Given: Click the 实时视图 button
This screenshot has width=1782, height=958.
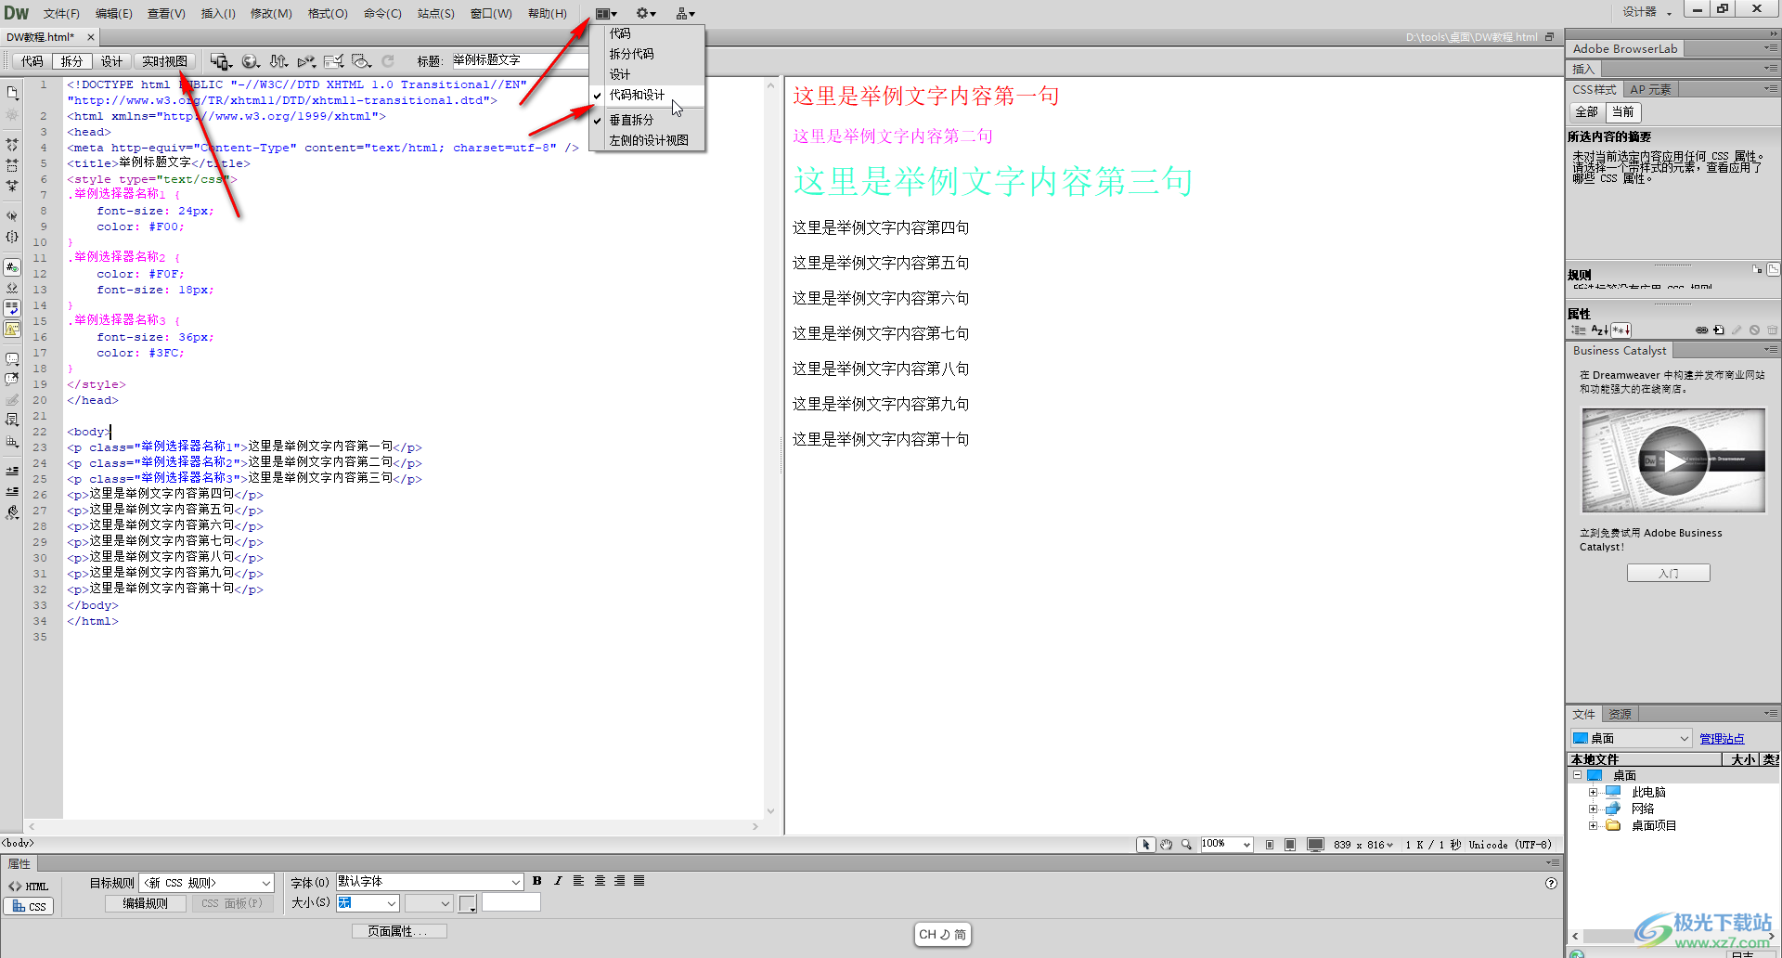Looking at the screenshot, I should [164, 61].
